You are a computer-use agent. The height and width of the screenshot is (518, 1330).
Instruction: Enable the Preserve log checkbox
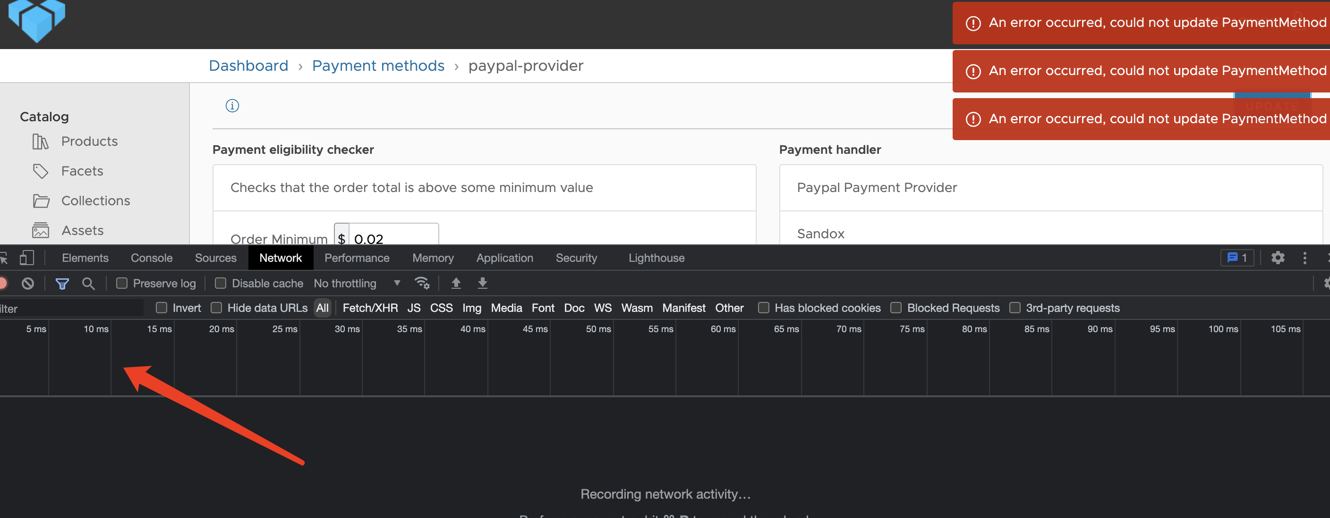coord(122,283)
